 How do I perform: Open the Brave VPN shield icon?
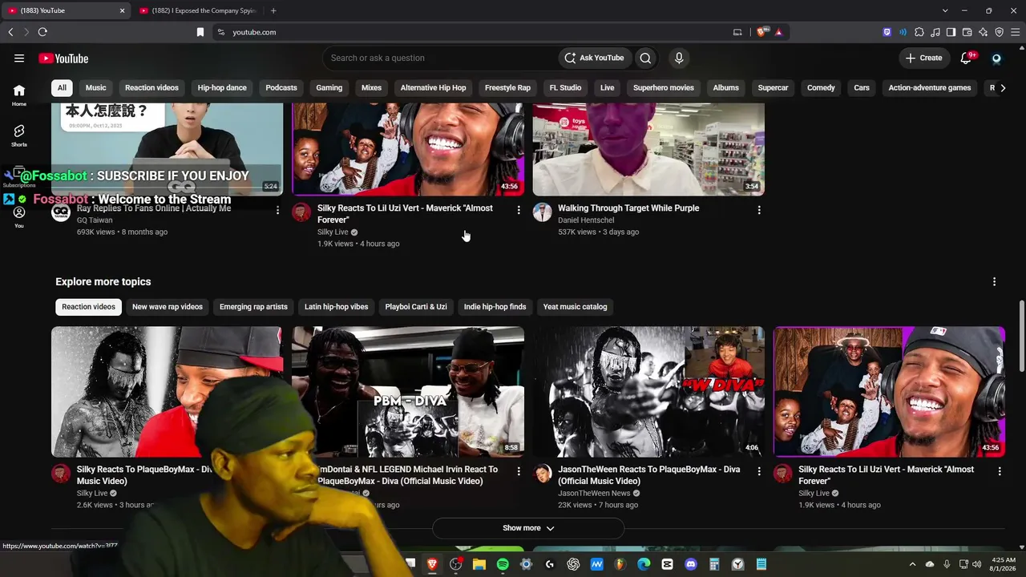coord(999,32)
